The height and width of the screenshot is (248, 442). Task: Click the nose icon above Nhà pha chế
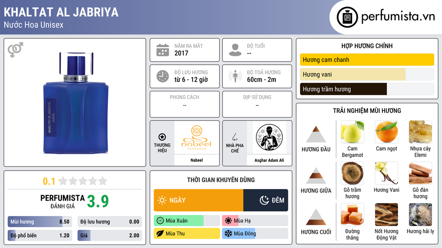tap(234, 137)
